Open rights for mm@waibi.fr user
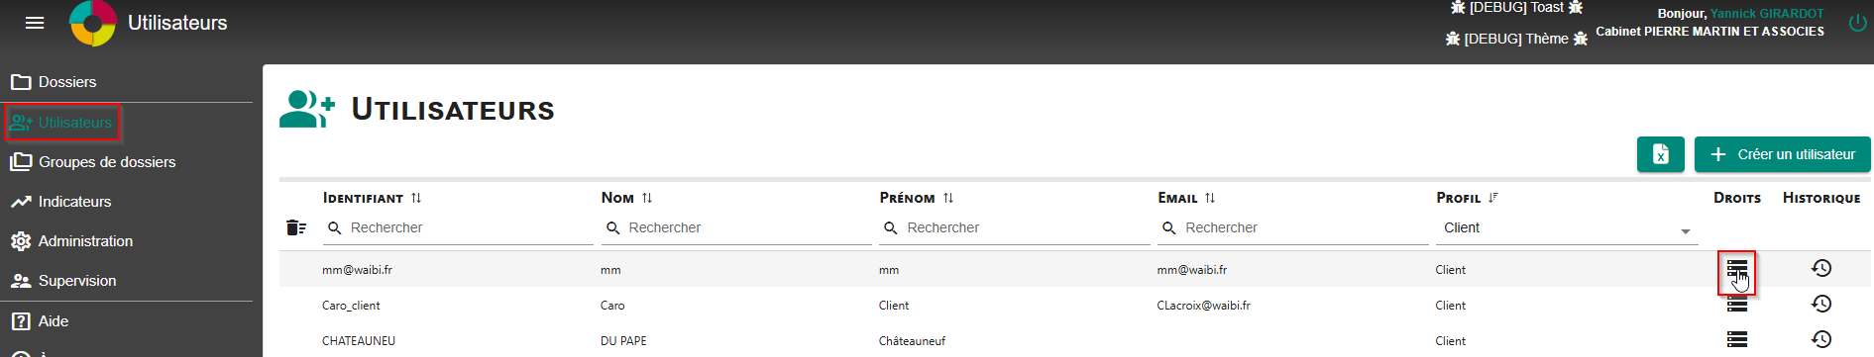Image resolution: width=1874 pixels, height=357 pixels. coord(1737,269)
